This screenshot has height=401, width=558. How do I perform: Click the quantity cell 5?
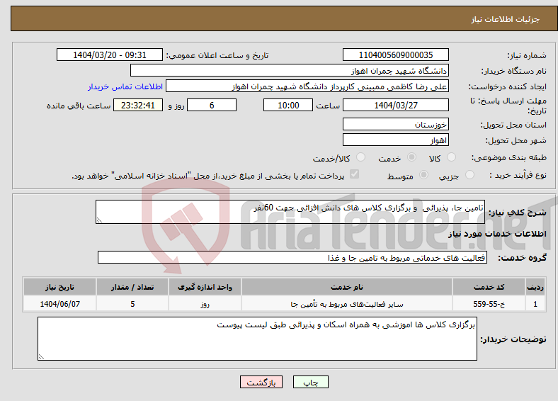pyautogui.click(x=132, y=304)
